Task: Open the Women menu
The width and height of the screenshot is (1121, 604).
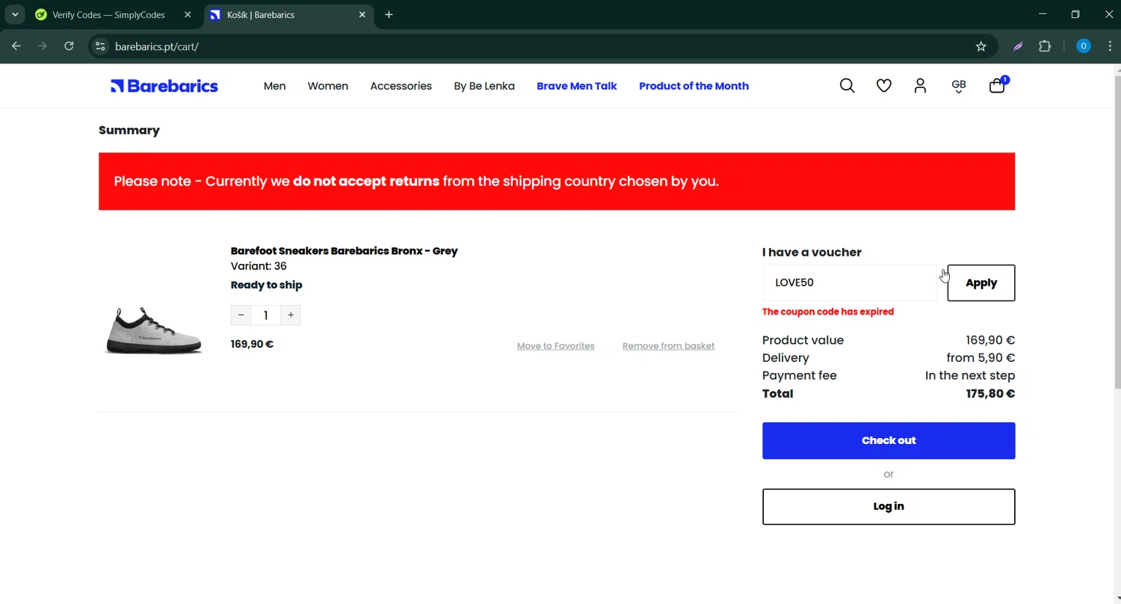Action: (x=328, y=86)
